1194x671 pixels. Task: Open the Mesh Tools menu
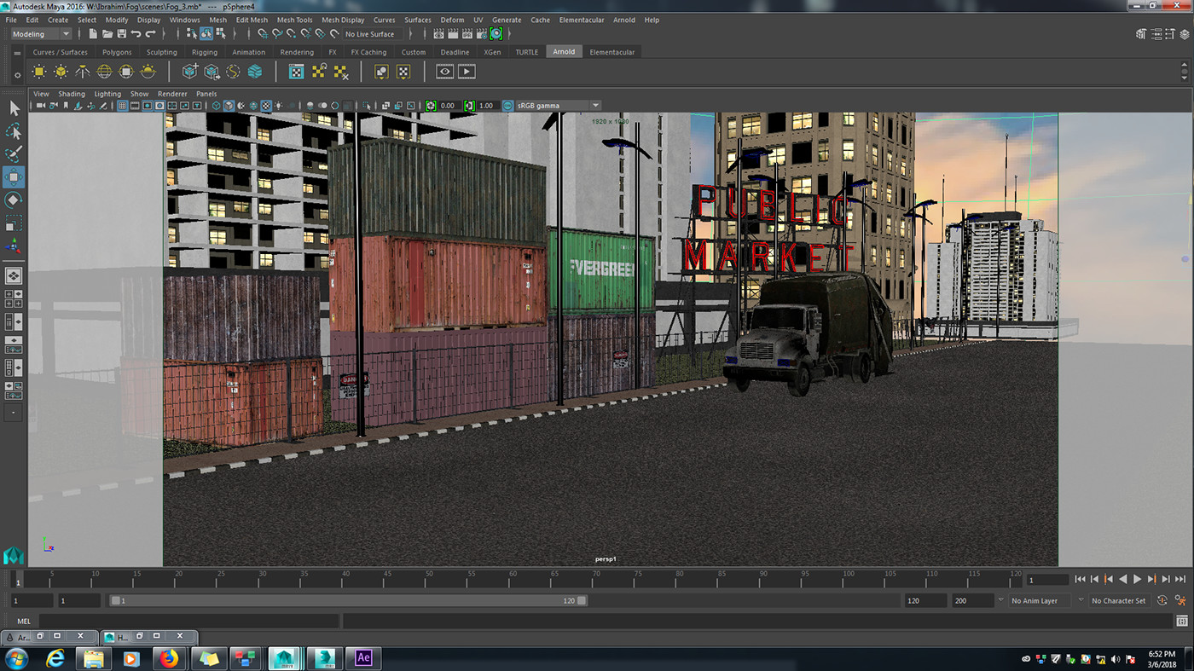294,20
